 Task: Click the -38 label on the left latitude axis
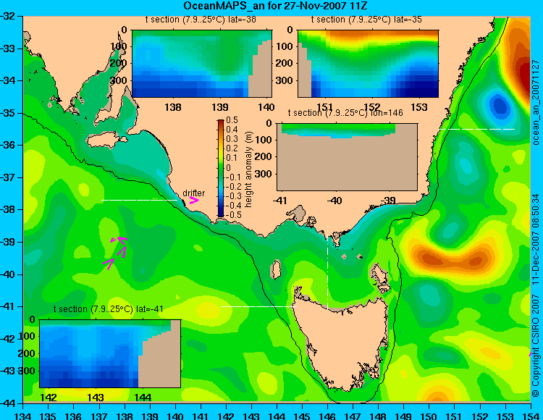[8, 210]
